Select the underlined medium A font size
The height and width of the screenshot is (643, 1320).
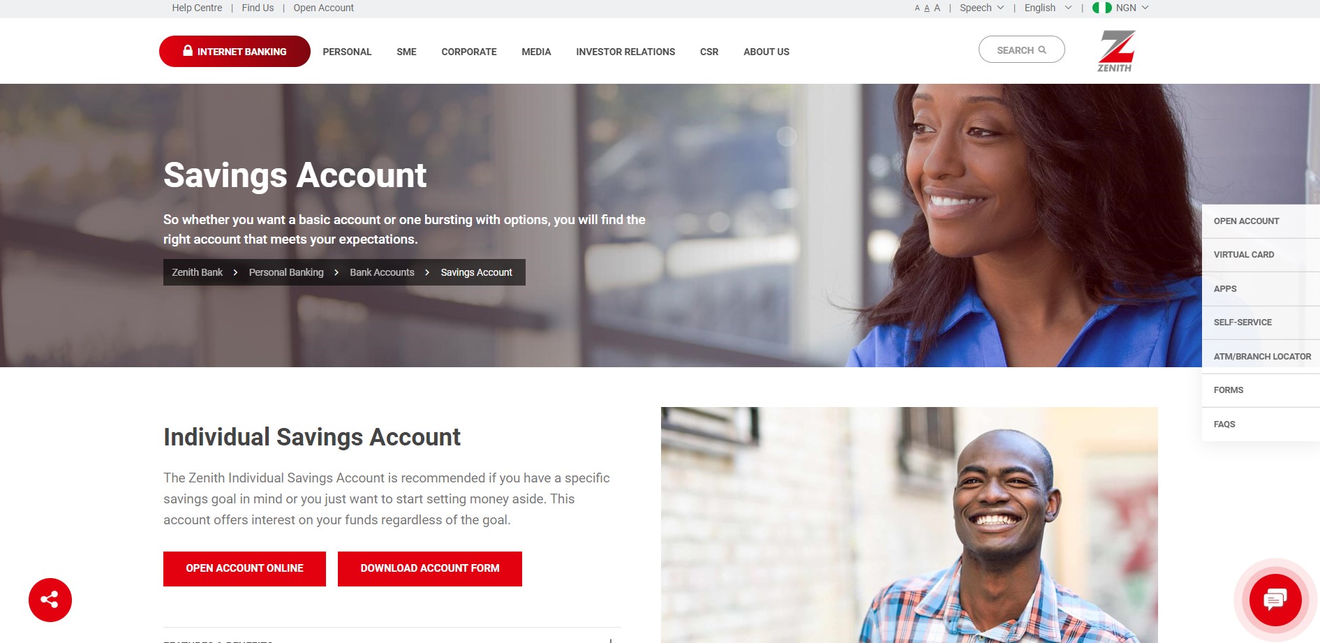(x=927, y=8)
